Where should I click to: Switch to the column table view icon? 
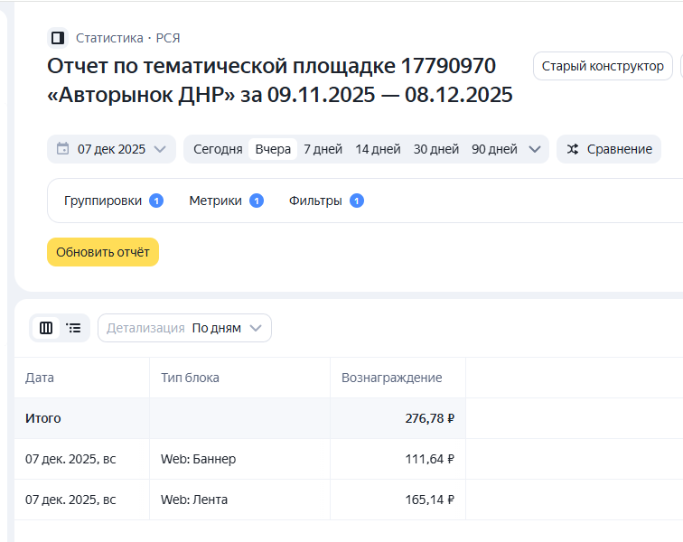point(46,328)
